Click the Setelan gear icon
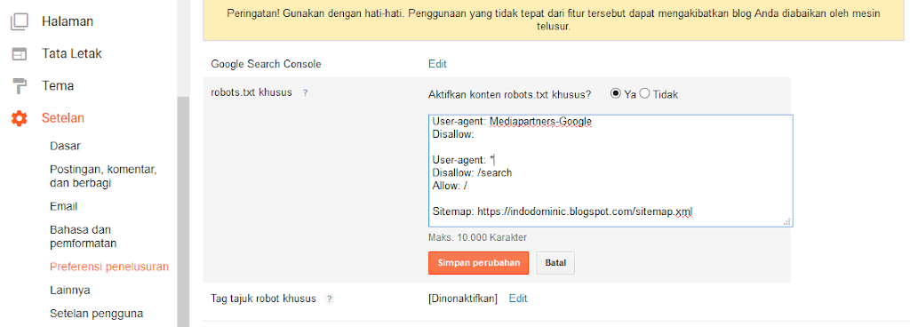910x327 pixels. tap(20, 118)
